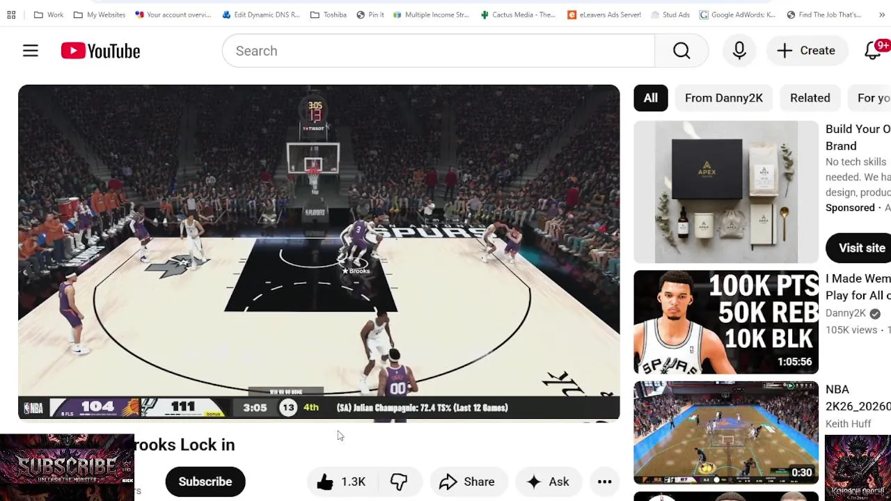Image resolution: width=891 pixels, height=501 pixels.
Task: Select the From Danny2K chip
Action: click(x=724, y=98)
